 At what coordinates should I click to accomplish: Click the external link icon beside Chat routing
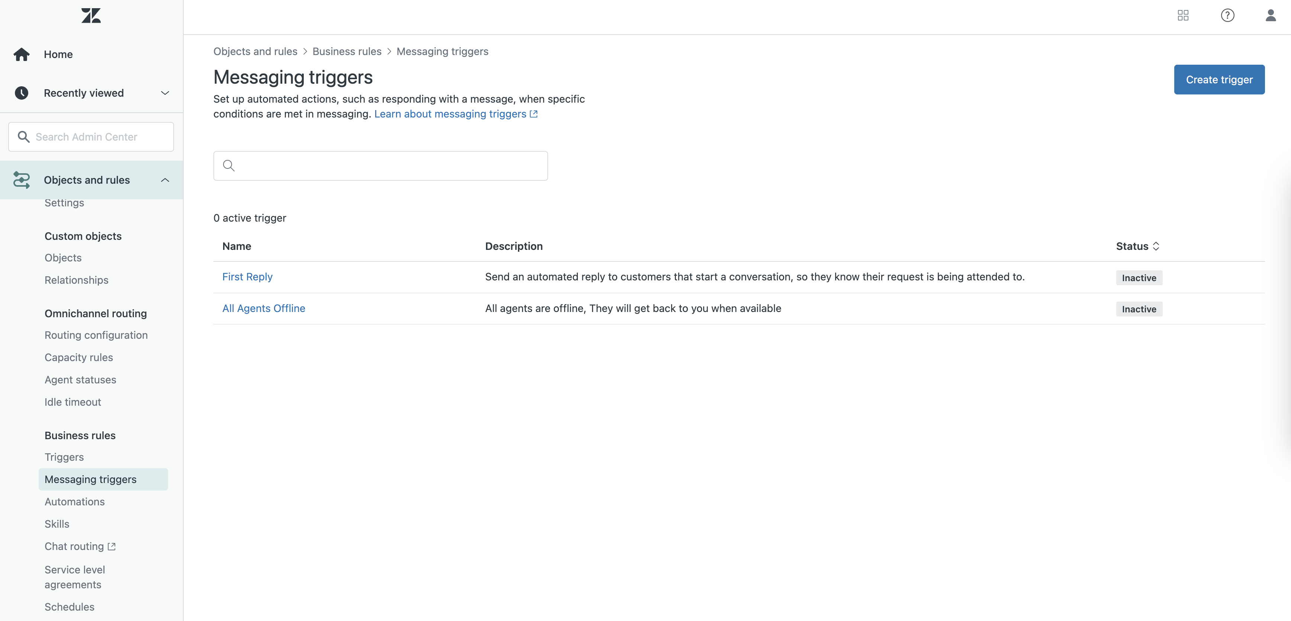pos(112,546)
